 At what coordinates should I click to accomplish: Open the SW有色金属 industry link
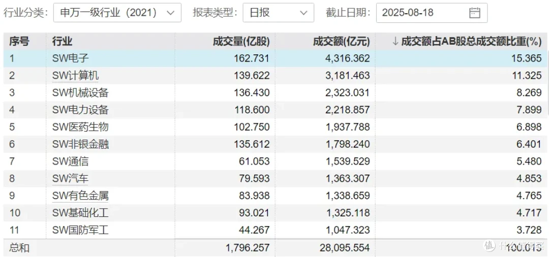coord(80,196)
